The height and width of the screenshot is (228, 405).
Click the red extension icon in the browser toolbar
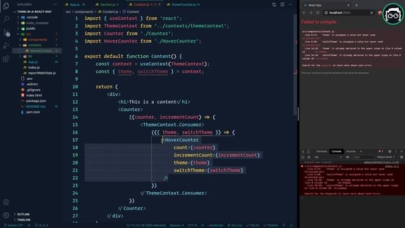[380, 13]
